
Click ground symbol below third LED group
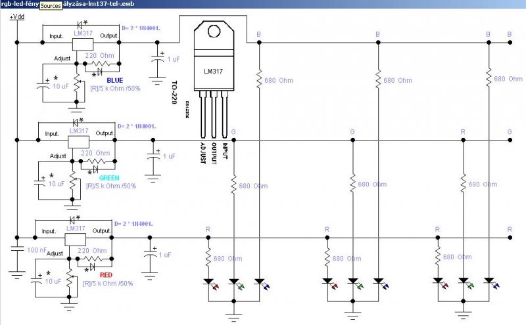click(x=464, y=315)
